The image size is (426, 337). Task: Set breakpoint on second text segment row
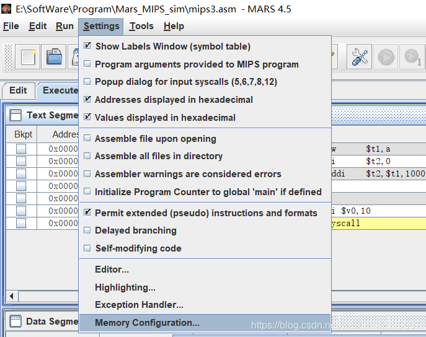[x=21, y=161]
